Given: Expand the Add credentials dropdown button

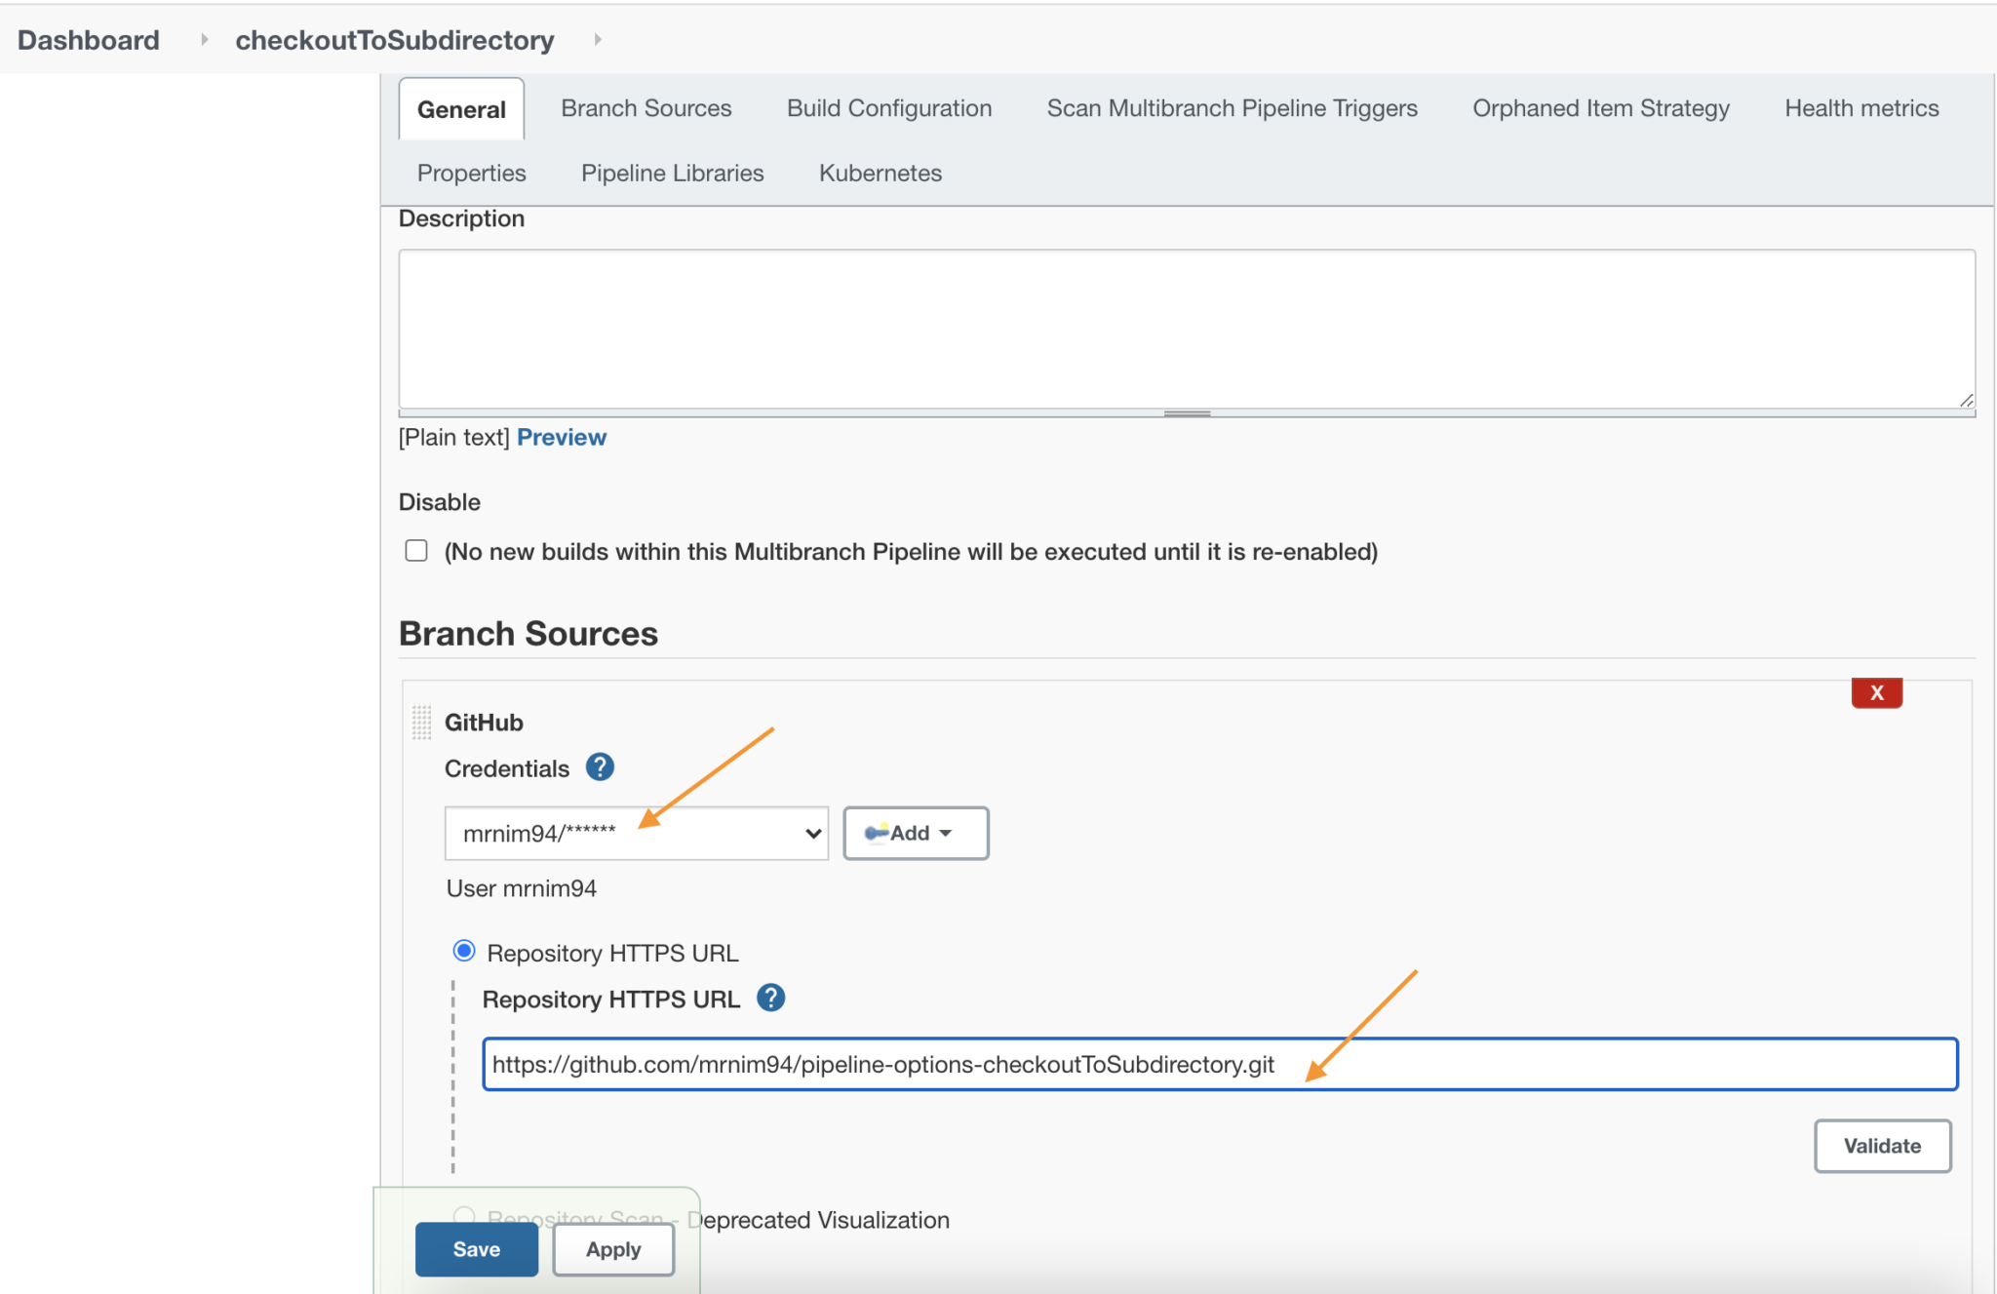Looking at the screenshot, I should (915, 834).
